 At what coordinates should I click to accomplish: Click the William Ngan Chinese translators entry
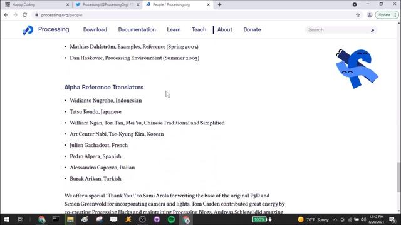click(x=147, y=123)
